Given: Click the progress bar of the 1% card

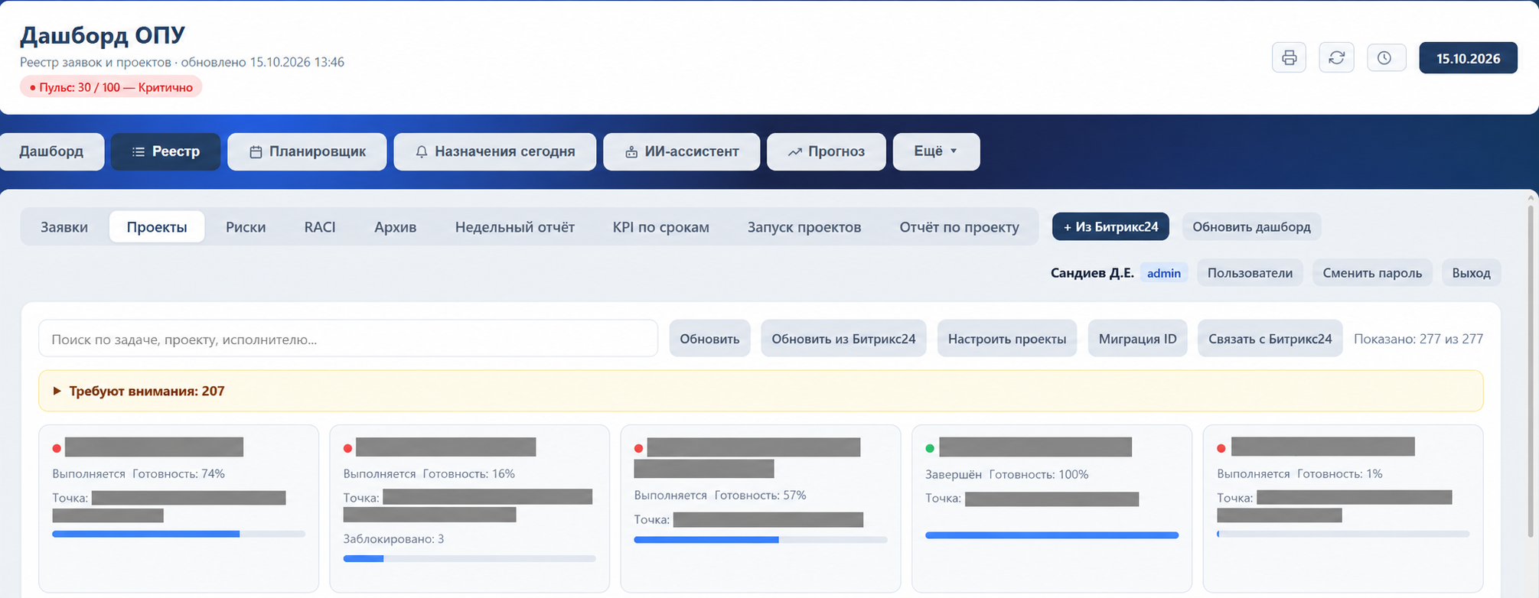Looking at the screenshot, I should coord(1343,534).
